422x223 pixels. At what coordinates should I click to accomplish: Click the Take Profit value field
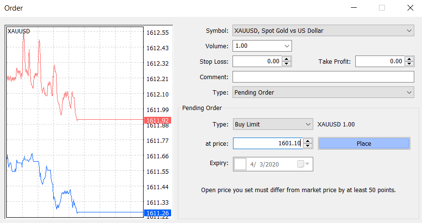pyautogui.click(x=380, y=61)
